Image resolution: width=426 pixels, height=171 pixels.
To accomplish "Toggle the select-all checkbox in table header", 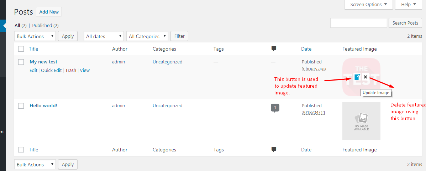I will [21, 49].
